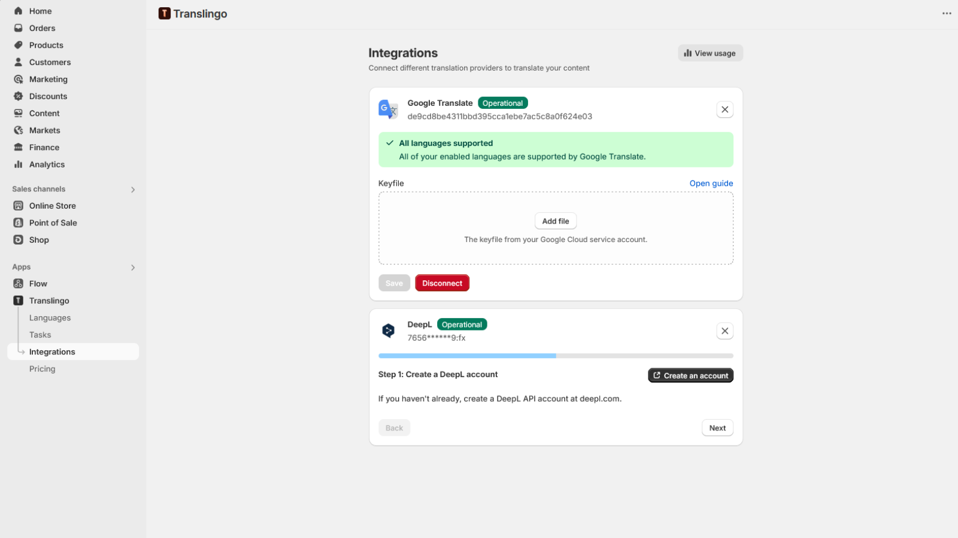The height and width of the screenshot is (538, 958).
Task: Close the Google Translate integration card
Action: pyautogui.click(x=724, y=109)
